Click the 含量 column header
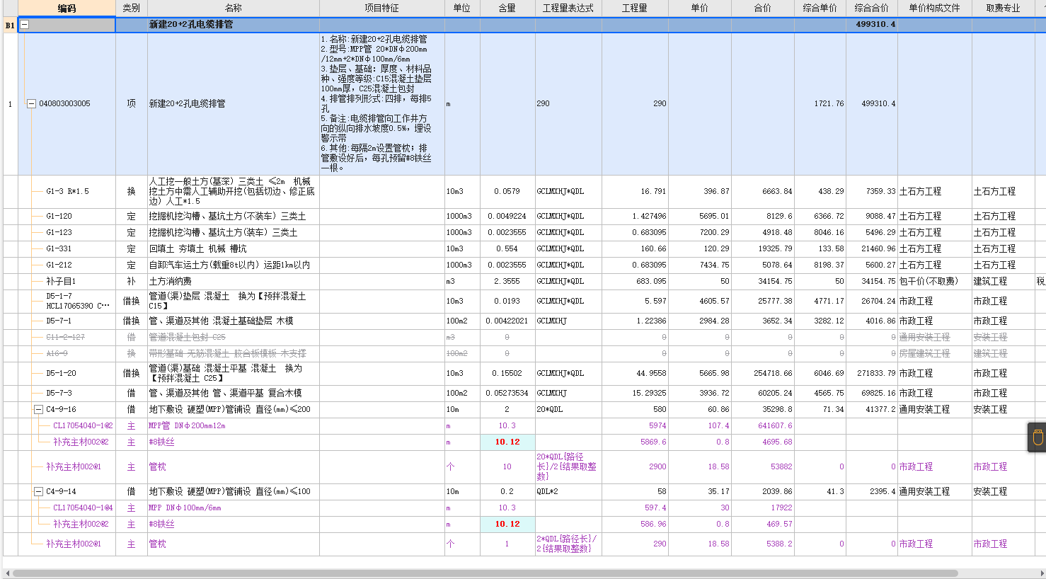This screenshot has width=1046, height=579. coord(507,8)
